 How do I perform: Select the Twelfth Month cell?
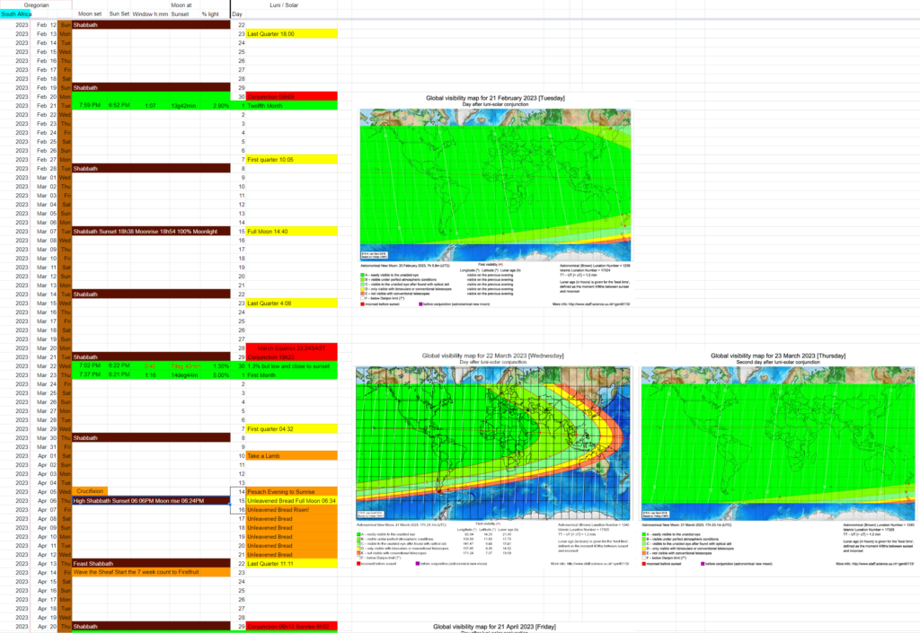click(x=292, y=106)
